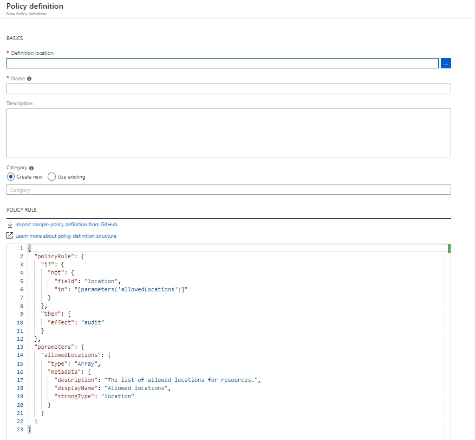The width and height of the screenshot is (475, 440).
Task: Click the "in" key on line 6
Action: point(61,290)
